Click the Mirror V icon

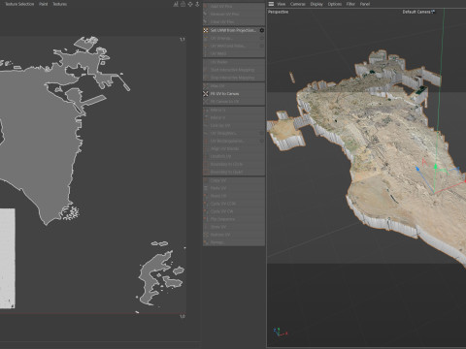point(206,117)
